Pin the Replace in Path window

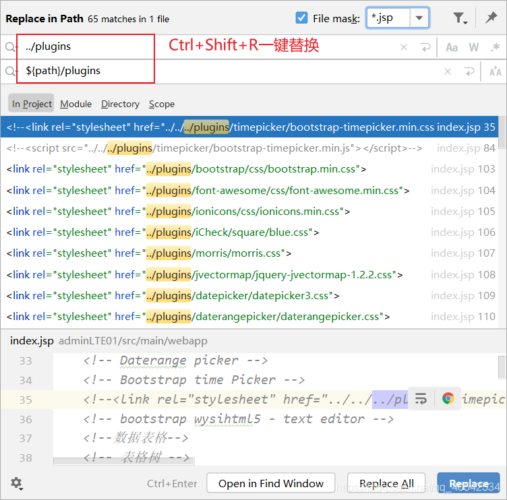click(x=491, y=18)
